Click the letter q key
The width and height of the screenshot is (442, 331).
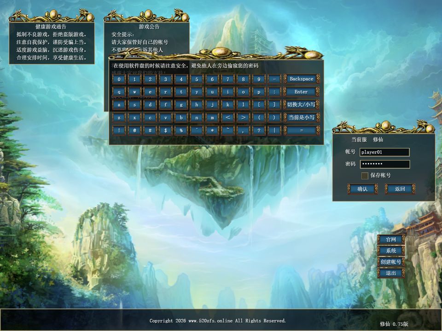pyautogui.click(x=119, y=92)
